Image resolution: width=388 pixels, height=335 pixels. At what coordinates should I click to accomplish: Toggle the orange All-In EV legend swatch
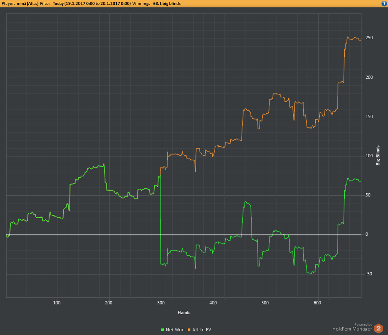189,330
